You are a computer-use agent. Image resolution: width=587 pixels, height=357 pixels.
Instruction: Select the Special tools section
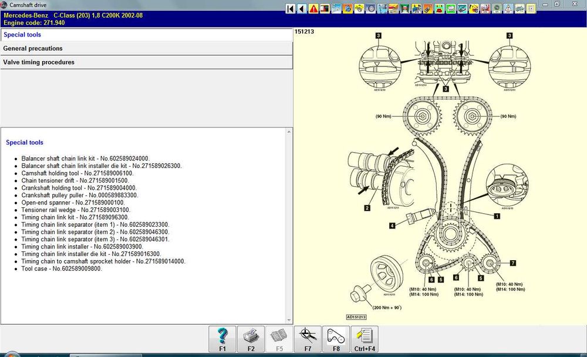(146, 35)
